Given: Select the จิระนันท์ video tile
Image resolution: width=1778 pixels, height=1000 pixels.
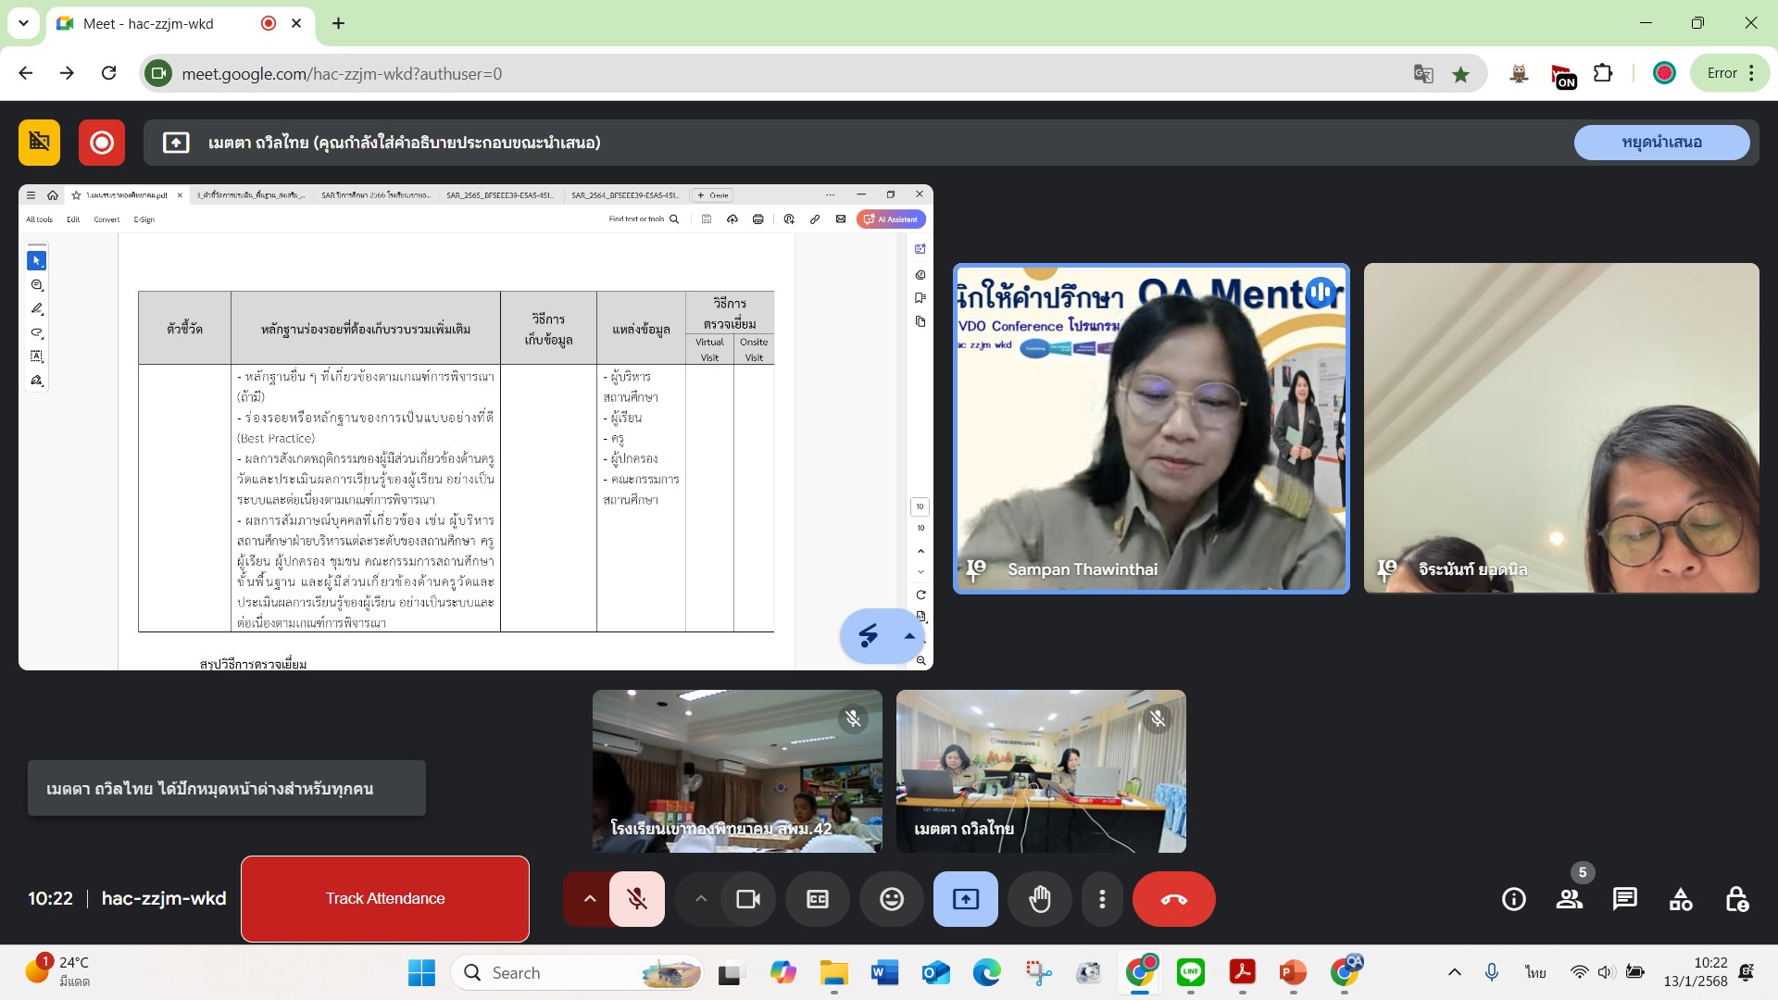Looking at the screenshot, I should point(1561,429).
